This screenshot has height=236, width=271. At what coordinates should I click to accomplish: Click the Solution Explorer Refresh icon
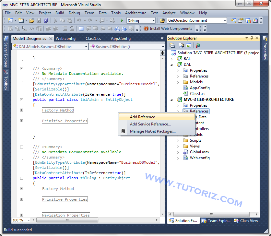(x=189, y=46)
